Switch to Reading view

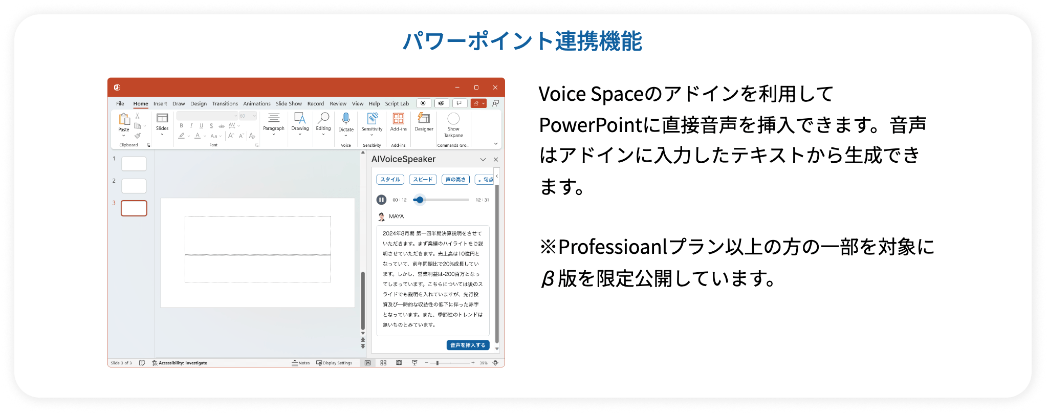(x=399, y=363)
